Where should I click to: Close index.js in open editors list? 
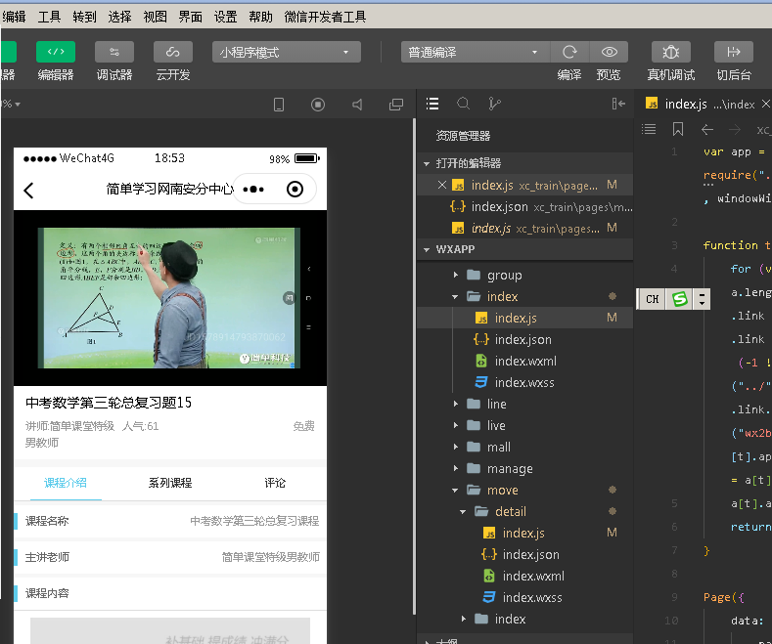coord(442,185)
